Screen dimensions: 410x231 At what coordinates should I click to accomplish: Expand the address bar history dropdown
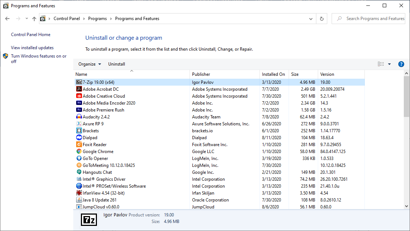click(x=311, y=19)
